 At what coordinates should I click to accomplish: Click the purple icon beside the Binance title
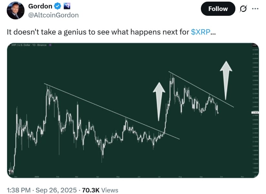[x=50, y=45]
